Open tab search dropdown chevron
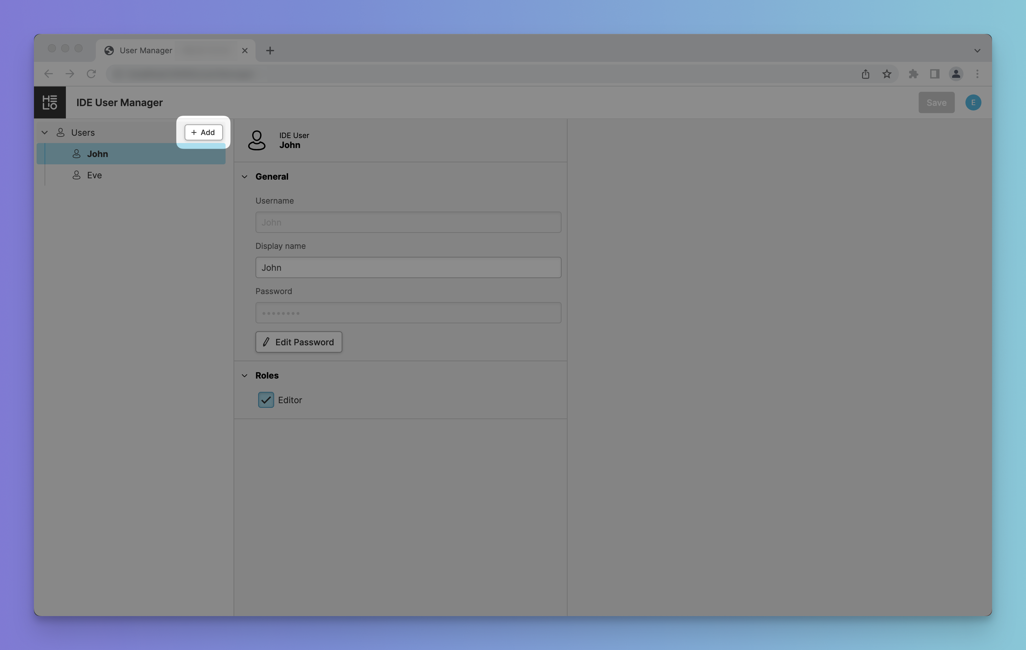This screenshot has width=1026, height=650. click(977, 51)
